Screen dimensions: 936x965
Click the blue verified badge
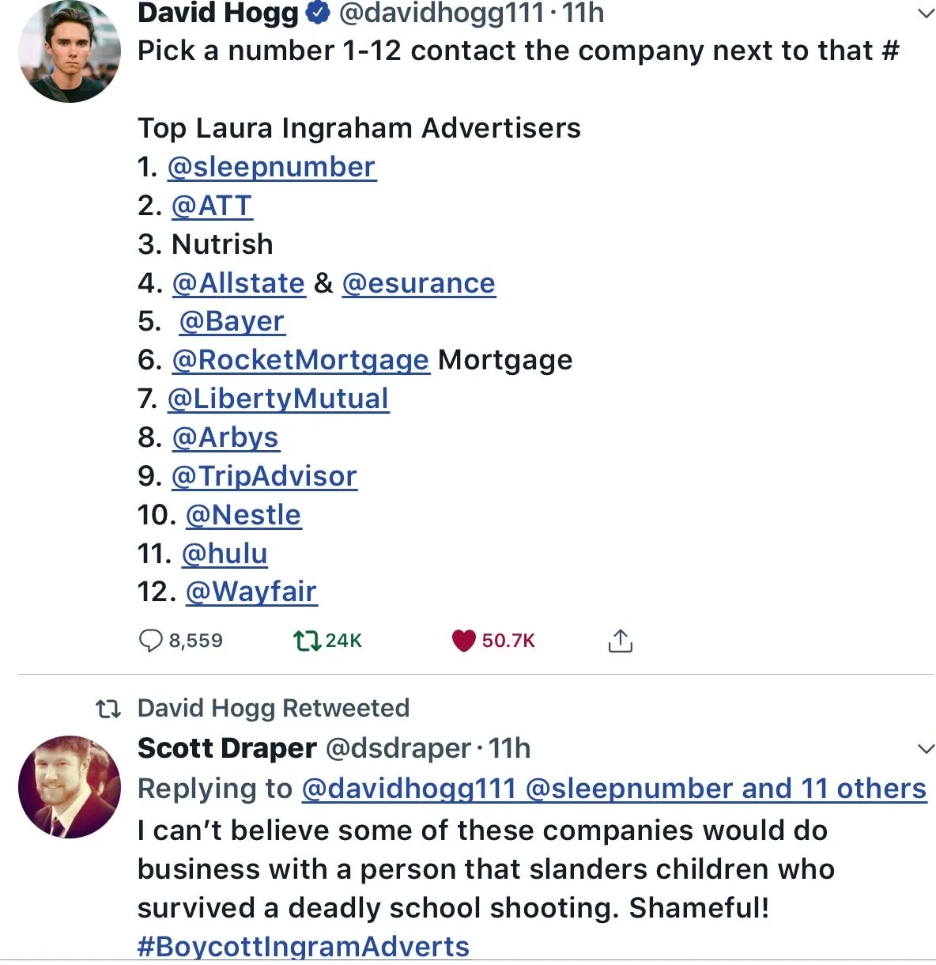[318, 13]
